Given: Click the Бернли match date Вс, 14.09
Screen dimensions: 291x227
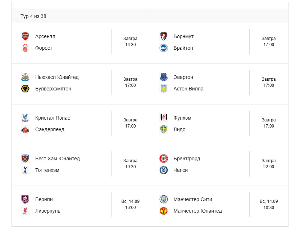Looking at the screenshot, I should [131, 201].
